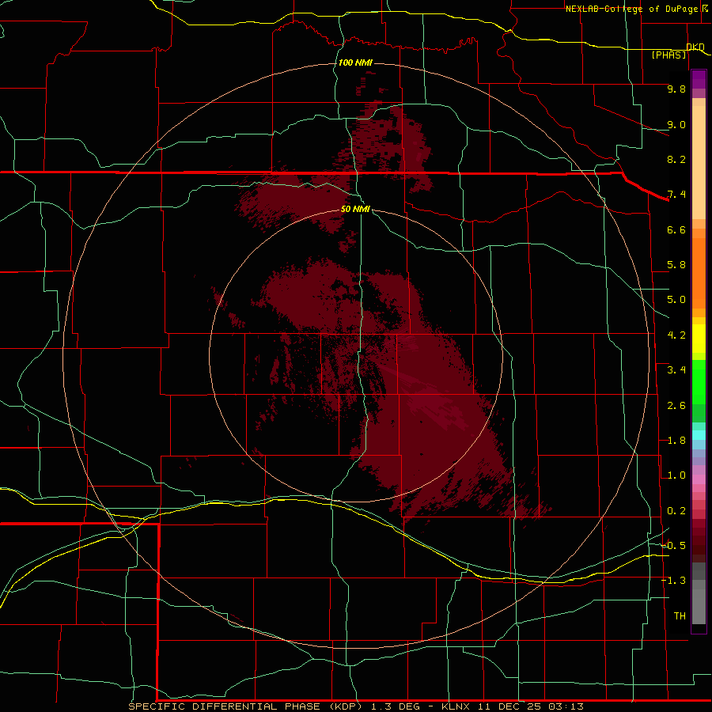
Task: Click the KLNX station identifier
Action: coord(456,706)
